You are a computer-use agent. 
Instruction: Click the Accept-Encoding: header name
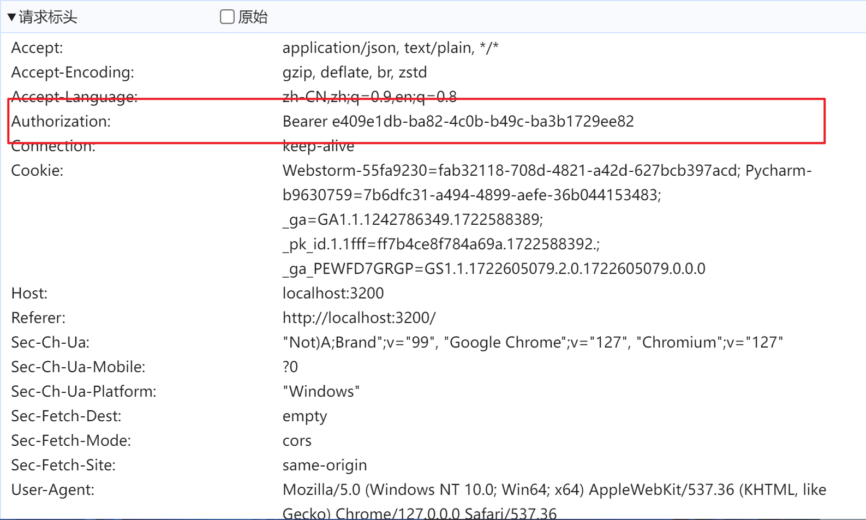(x=73, y=73)
